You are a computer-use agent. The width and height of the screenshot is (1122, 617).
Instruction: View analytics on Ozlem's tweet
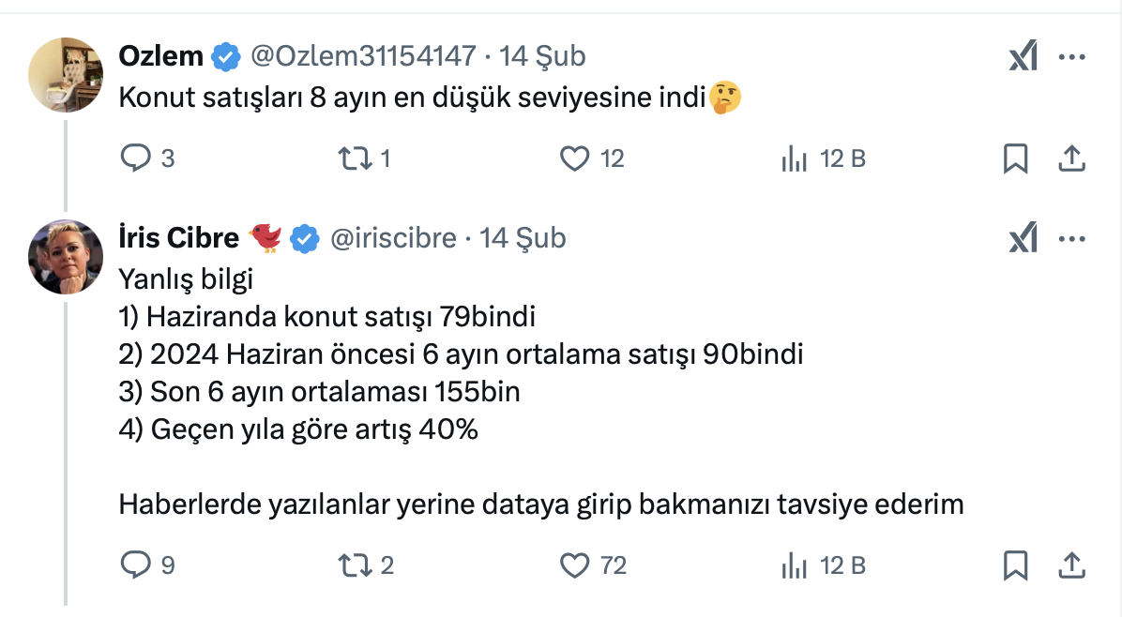point(795,159)
